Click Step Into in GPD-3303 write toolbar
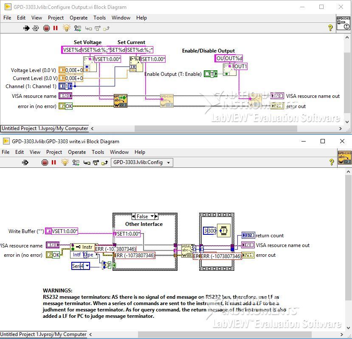The width and height of the screenshot is (352, 339). coord(87,163)
